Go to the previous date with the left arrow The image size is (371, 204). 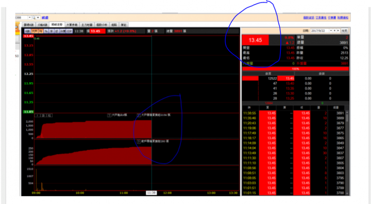pyautogui.click(x=334, y=30)
